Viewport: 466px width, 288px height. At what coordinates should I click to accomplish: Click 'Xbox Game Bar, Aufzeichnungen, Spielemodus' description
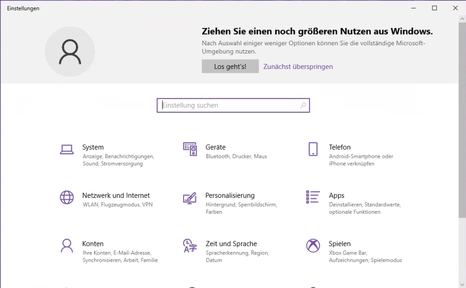coord(365,256)
